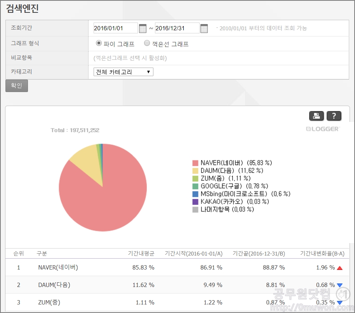Open the help question mark button
This screenshot has height=313, width=355.
click(334, 116)
